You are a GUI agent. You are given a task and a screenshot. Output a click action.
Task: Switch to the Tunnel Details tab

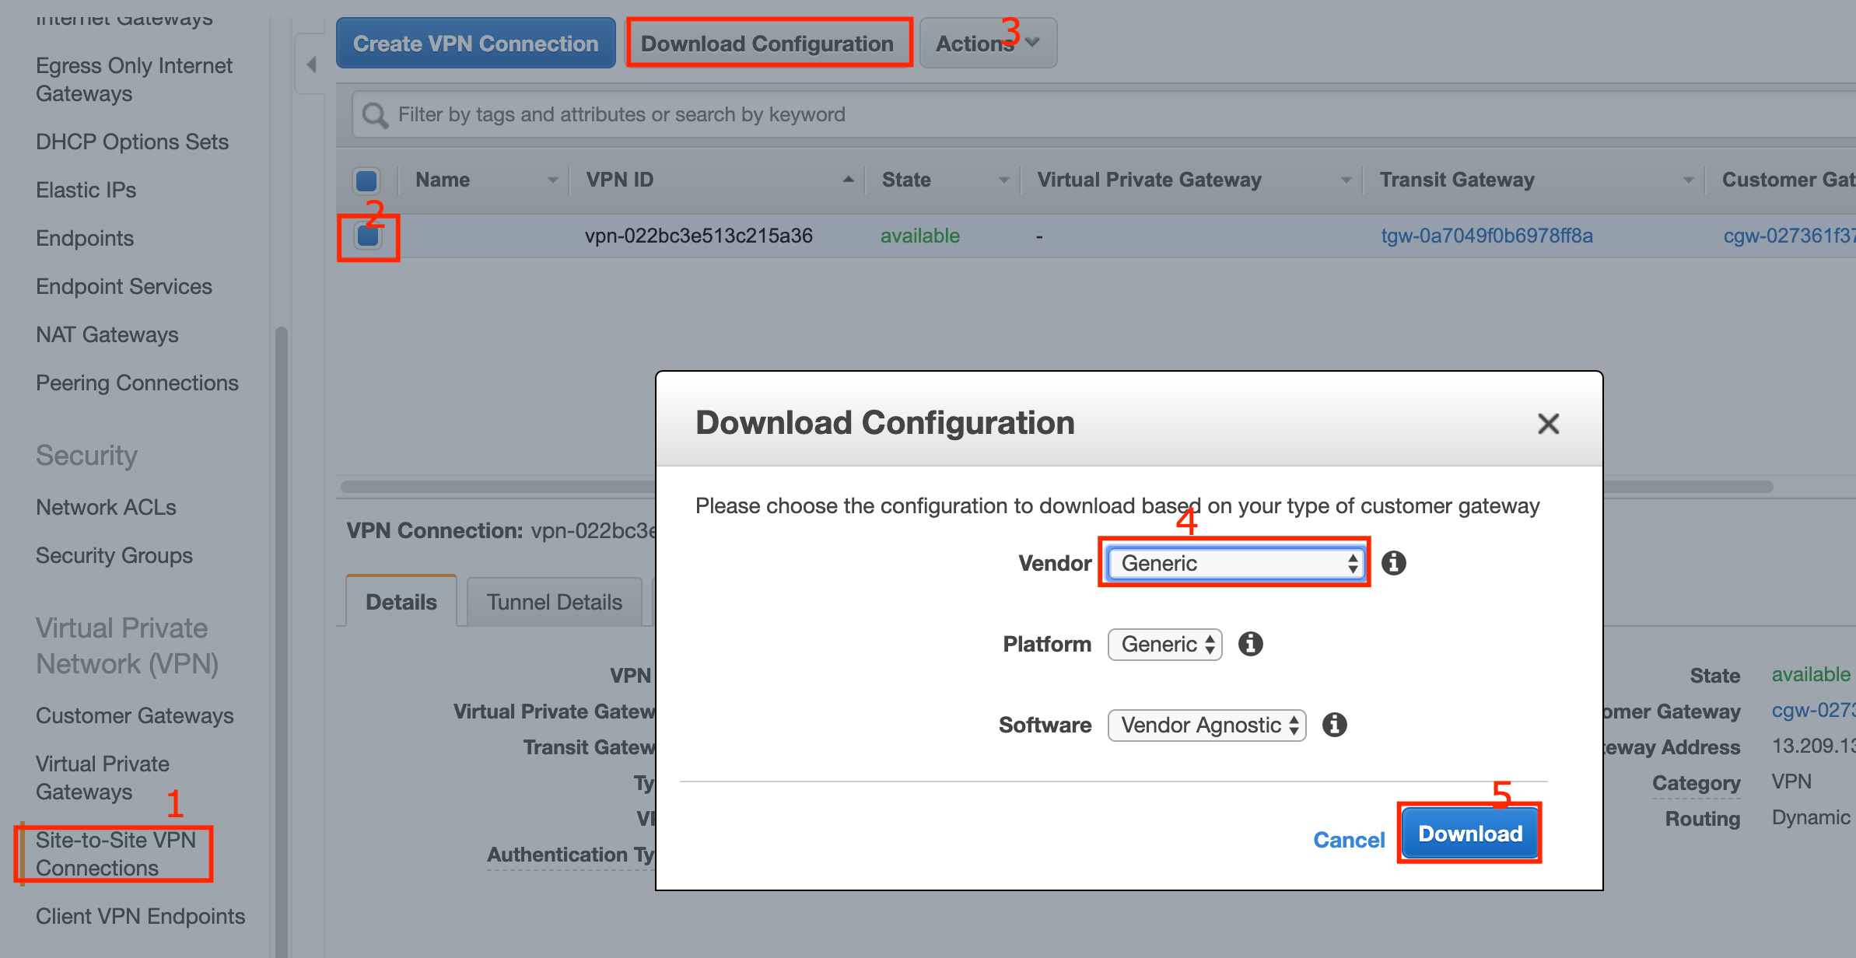554,602
